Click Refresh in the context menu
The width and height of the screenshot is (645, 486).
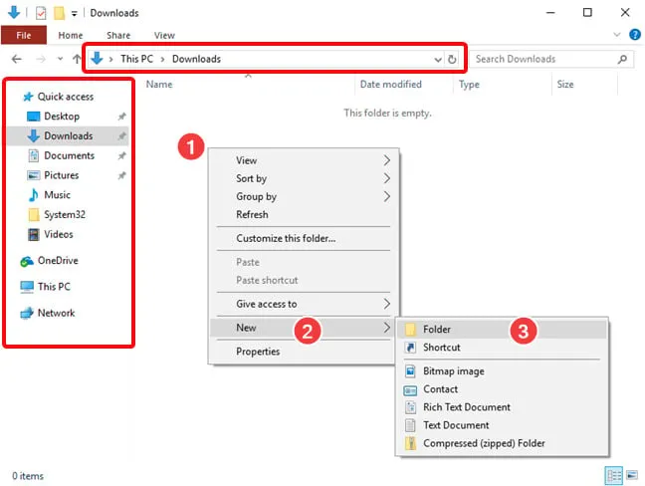click(252, 215)
